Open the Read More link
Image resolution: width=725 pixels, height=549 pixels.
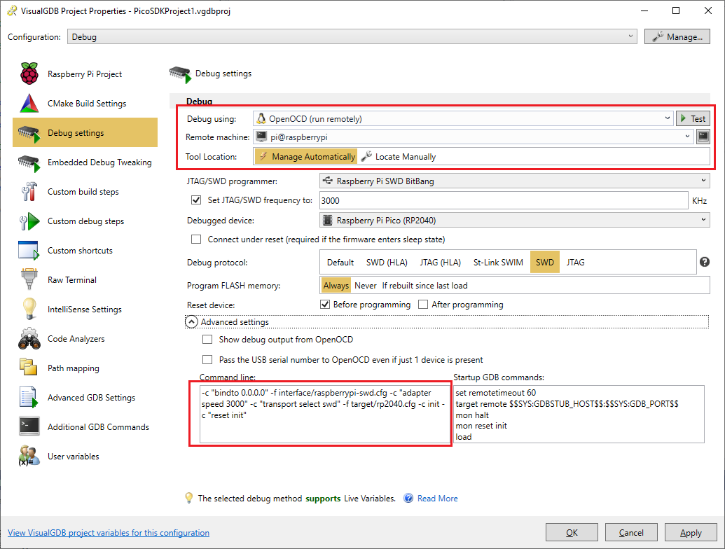click(x=437, y=499)
